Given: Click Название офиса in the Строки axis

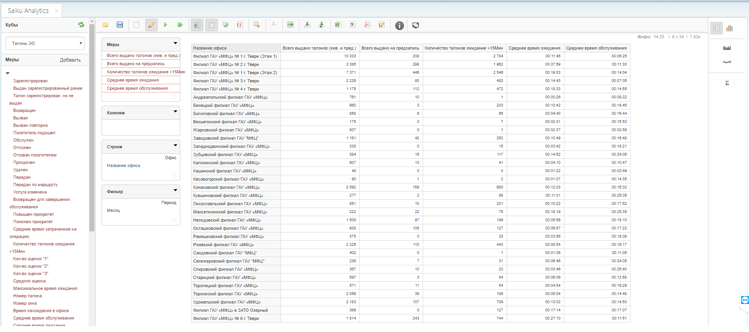Looking at the screenshot, I should (123, 165).
